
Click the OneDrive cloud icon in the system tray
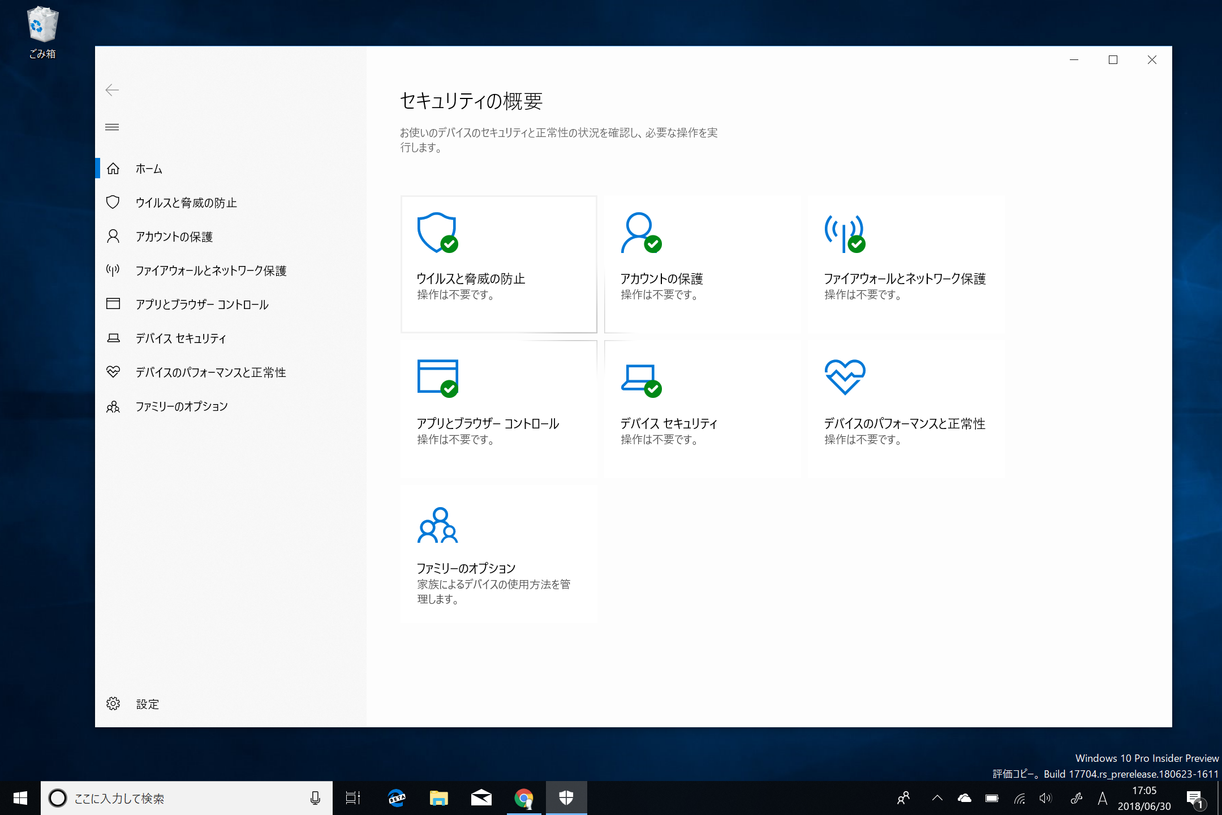point(964,798)
